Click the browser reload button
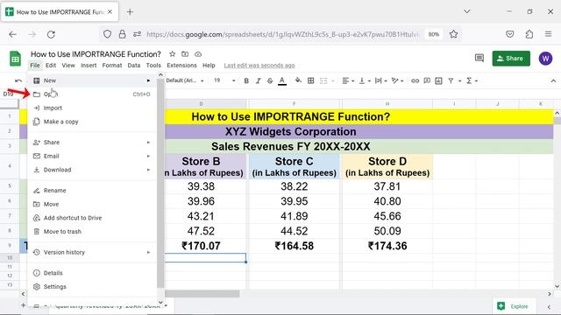The image size is (561, 315). click(x=51, y=34)
